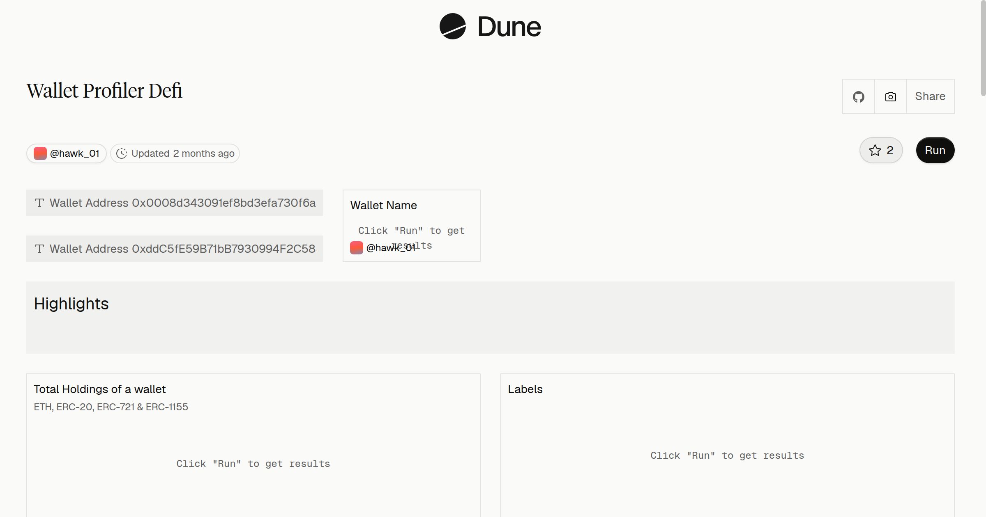
Task: Click the Highlights heading
Action: [71, 304]
